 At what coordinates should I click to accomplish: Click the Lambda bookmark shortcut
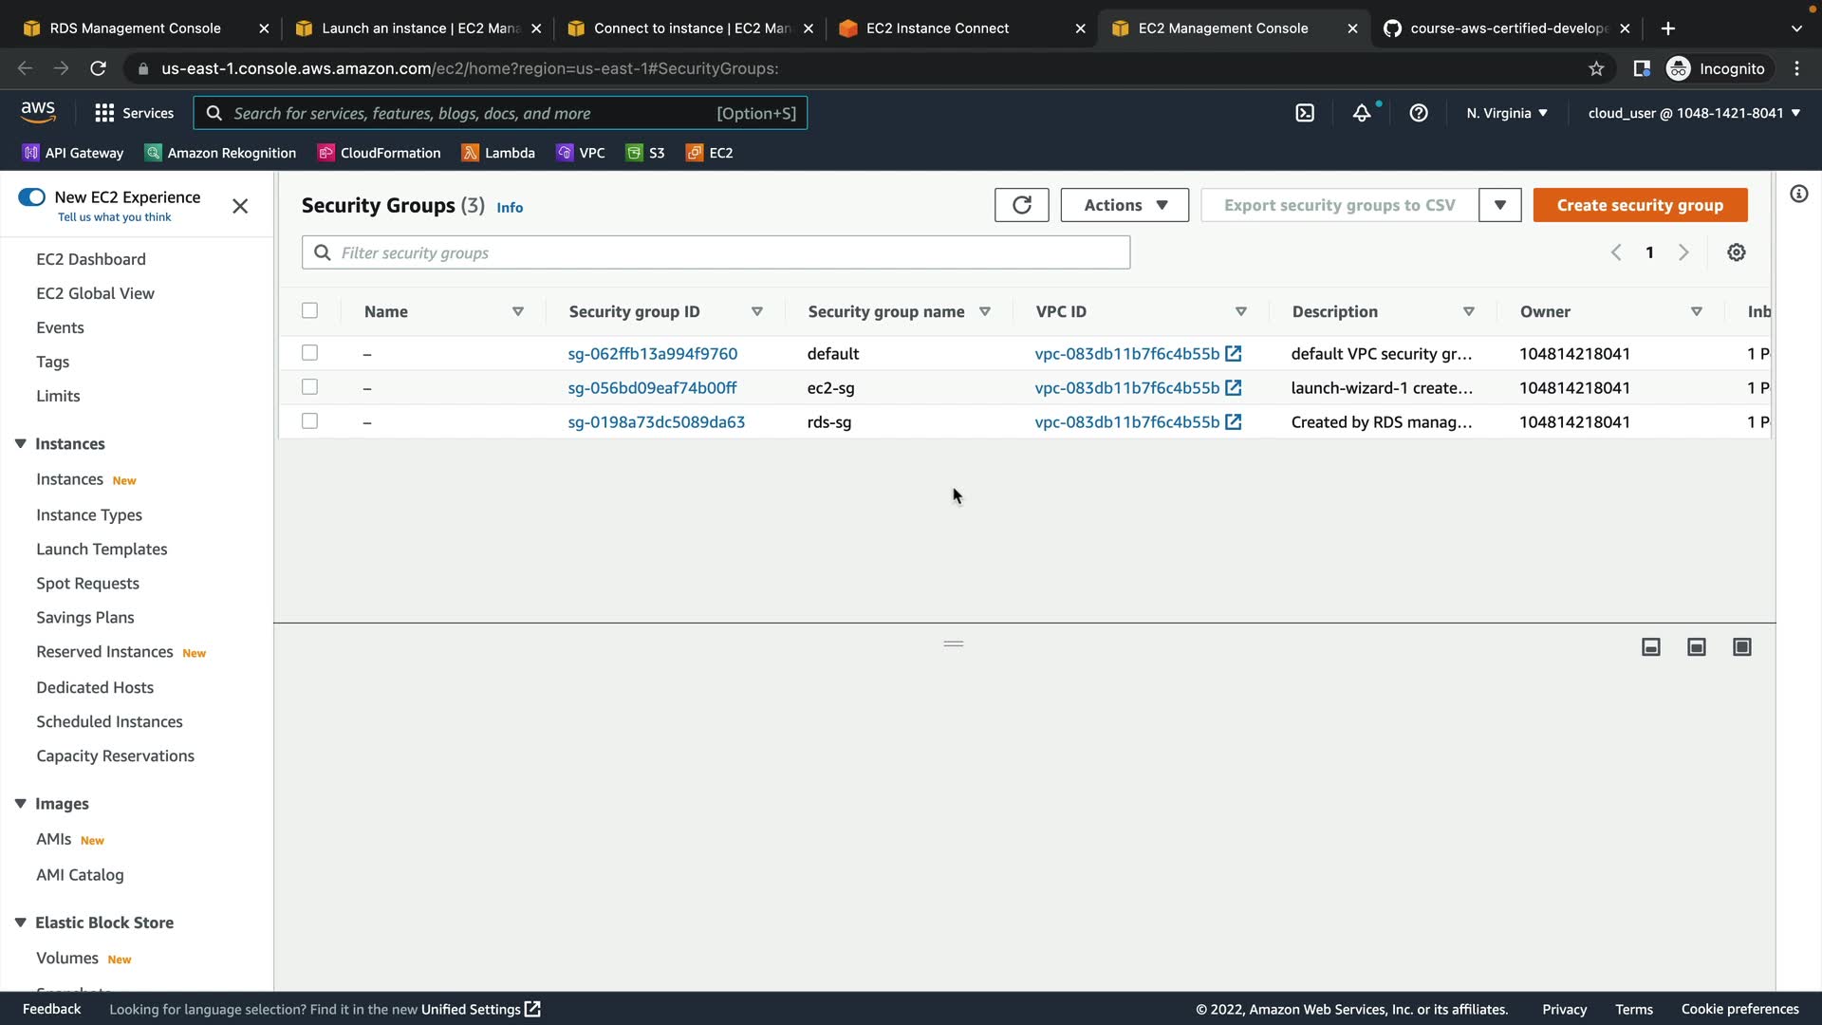[x=498, y=153]
